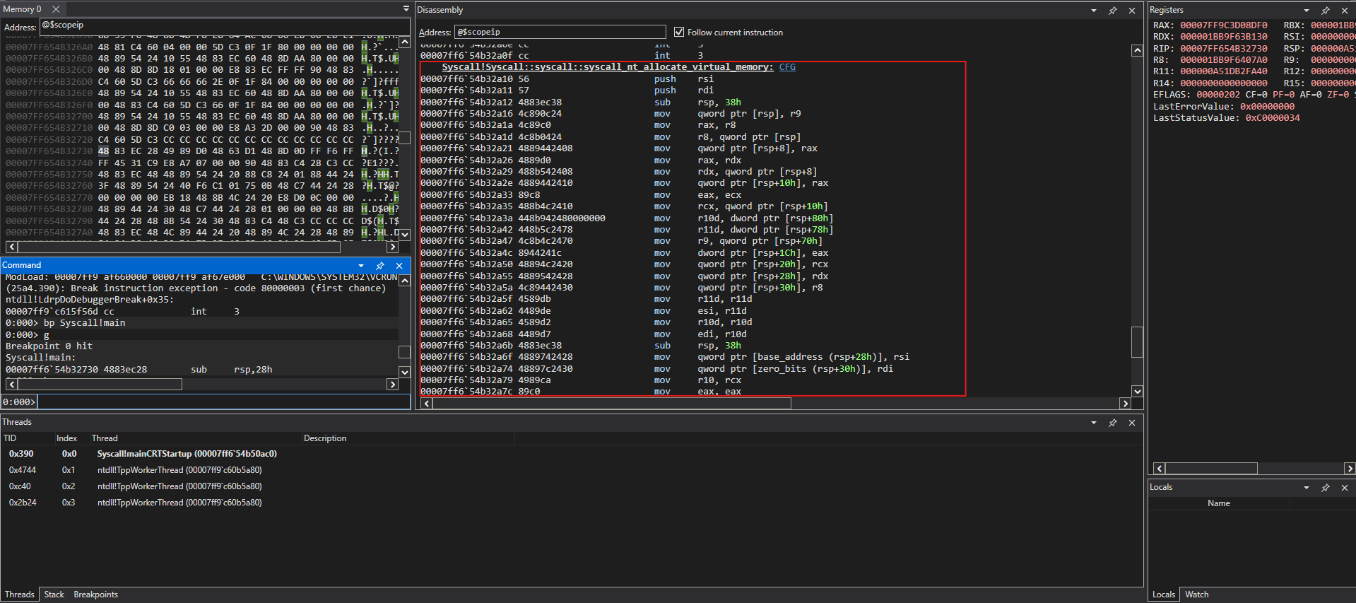Switch to the Stack tab

tap(54, 595)
